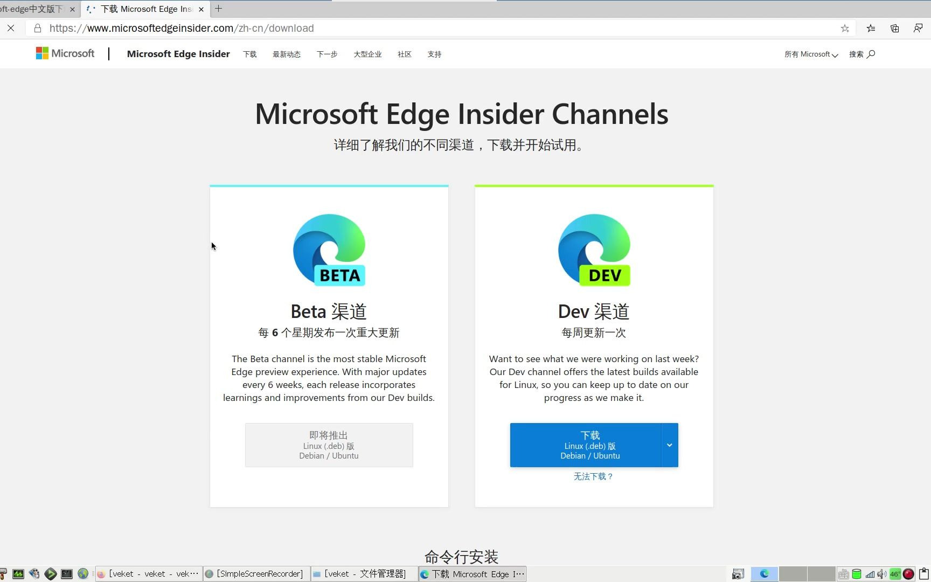931x582 pixels.
Task: Open the 大型企业 navigation item
Action: [x=367, y=54]
